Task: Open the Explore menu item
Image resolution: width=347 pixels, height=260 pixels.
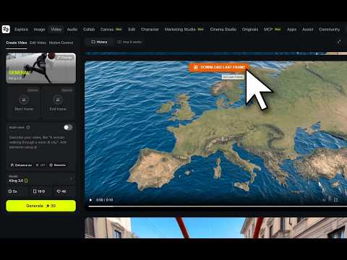Action: tap(22, 30)
